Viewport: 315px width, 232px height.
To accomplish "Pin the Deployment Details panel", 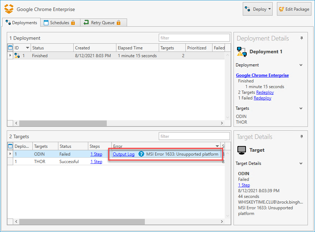I will tap(301, 38).
